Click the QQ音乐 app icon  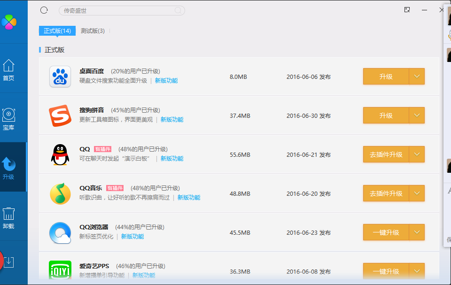click(x=60, y=193)
